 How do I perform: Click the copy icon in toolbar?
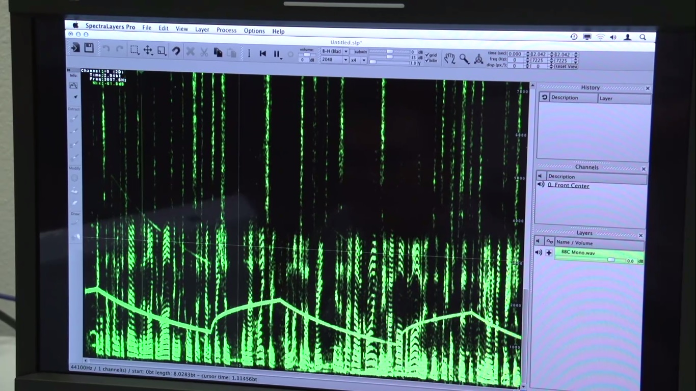pos(218,52)
